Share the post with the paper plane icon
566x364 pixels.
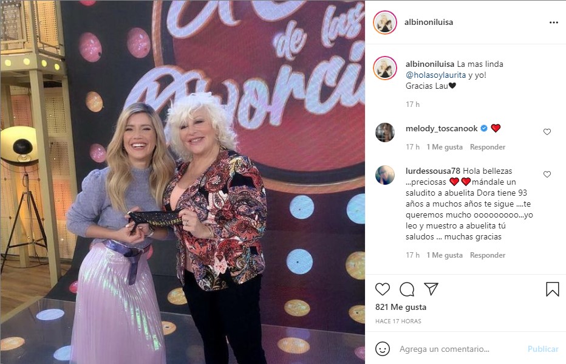pos(431,289)
